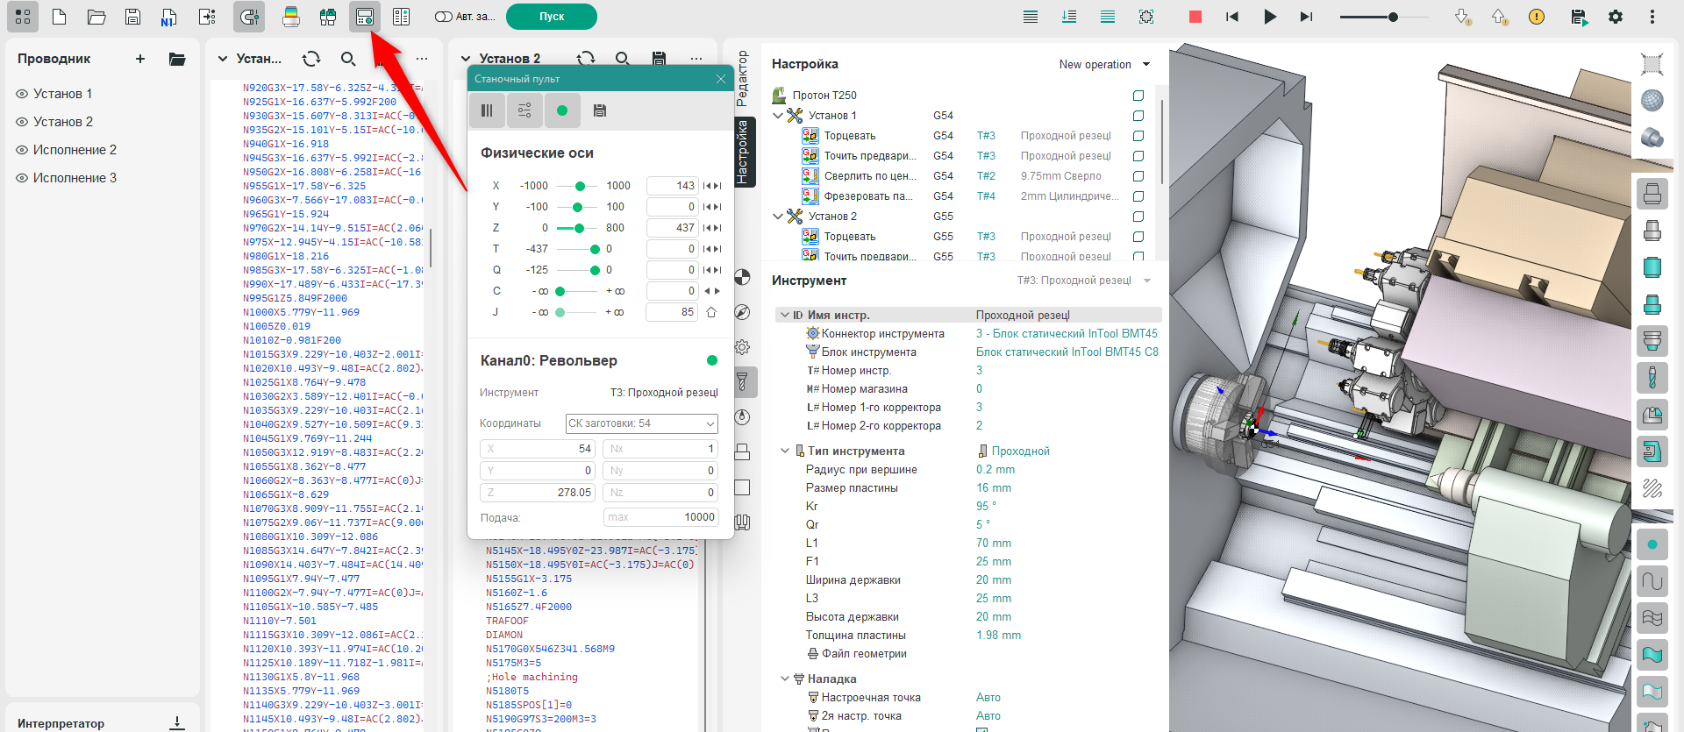Add new item in Проводник panel
This screenshot has width=1684, height=732.
tap(140, 59)
